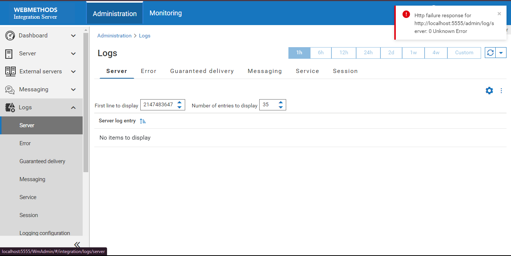The image size is (511, 256).
Task: Select the Custom time range
Action: [464, 53]
